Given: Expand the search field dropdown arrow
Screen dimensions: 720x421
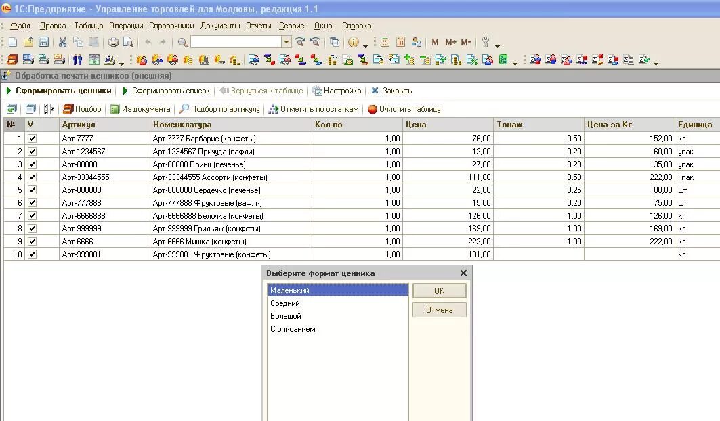Looking at the screenshot, I should click(286, 42).
